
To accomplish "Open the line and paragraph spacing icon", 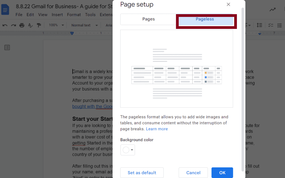I will [x=259, y=25].
